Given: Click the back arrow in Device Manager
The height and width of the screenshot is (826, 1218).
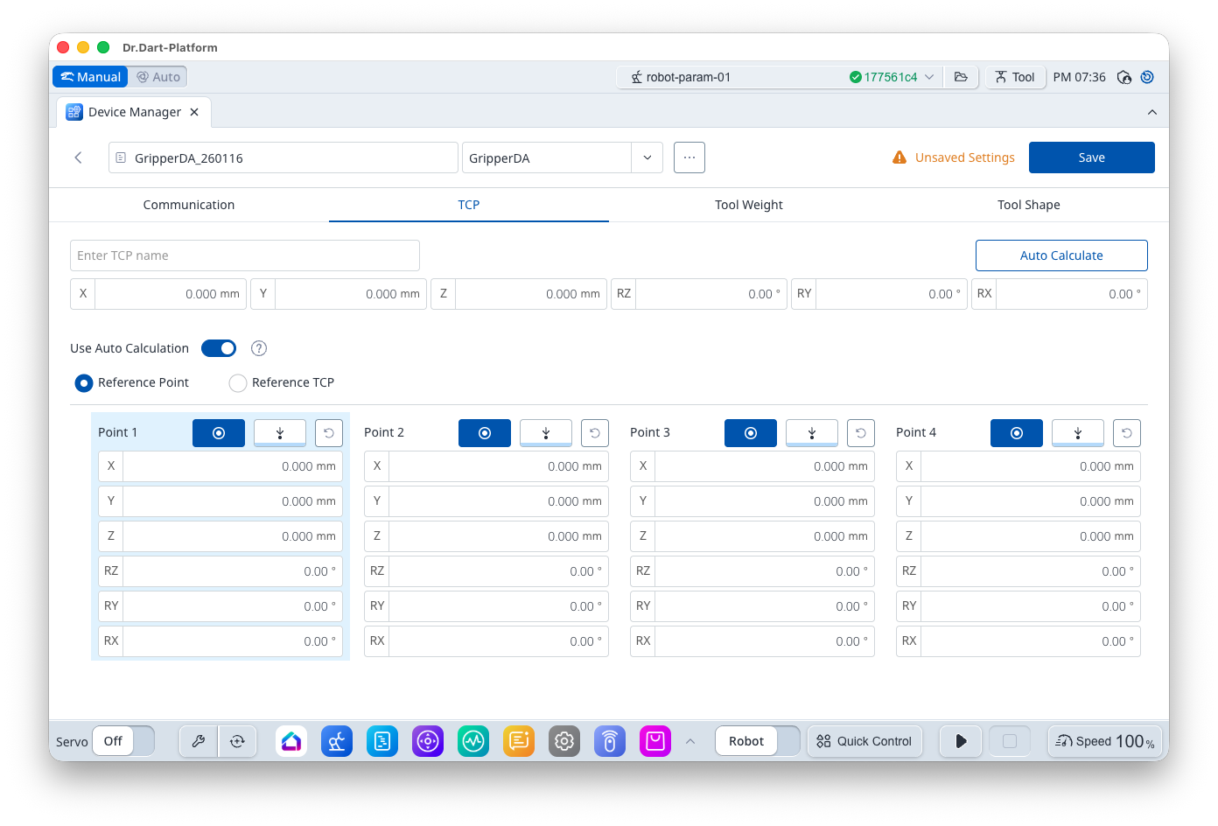Looking at the screenshot, I should point(78,157).
